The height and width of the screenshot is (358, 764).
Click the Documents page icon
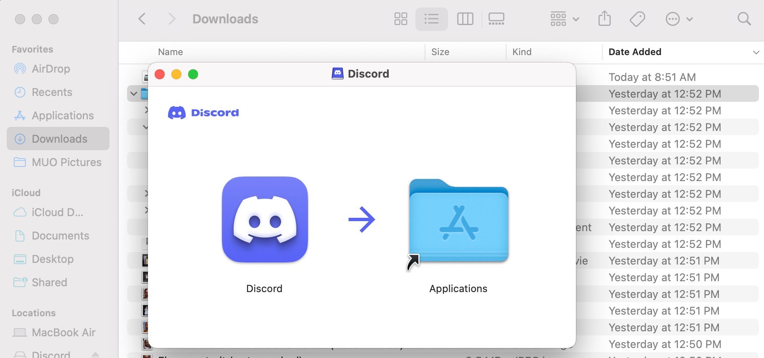20,236
